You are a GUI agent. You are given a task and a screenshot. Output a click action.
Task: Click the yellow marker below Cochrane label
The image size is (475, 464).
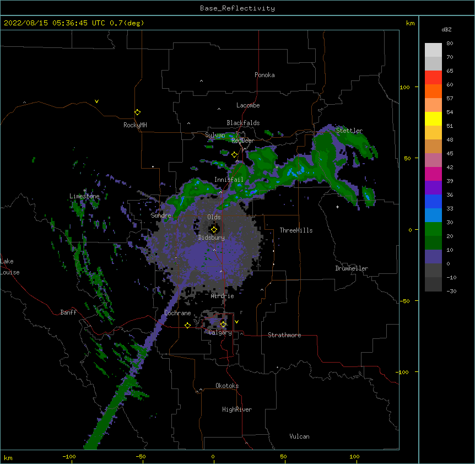(x=187, y=325)
